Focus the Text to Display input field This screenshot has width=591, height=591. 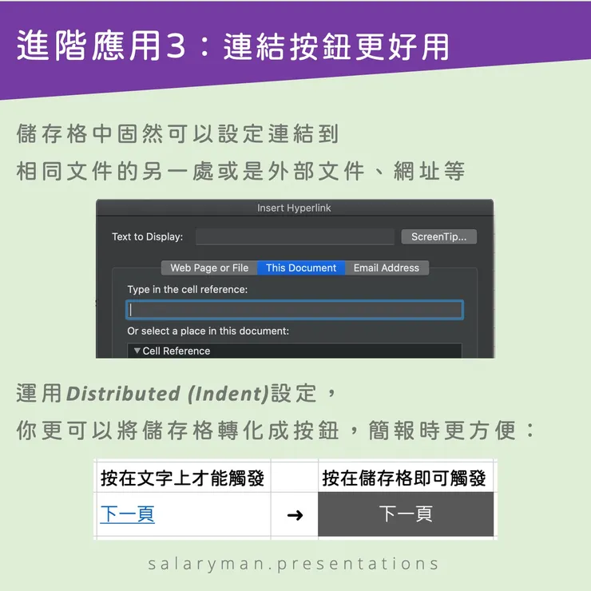(x=295, y=236)
